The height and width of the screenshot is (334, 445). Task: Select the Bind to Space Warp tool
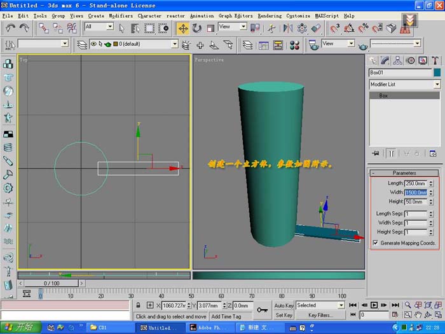coord(72,29)
